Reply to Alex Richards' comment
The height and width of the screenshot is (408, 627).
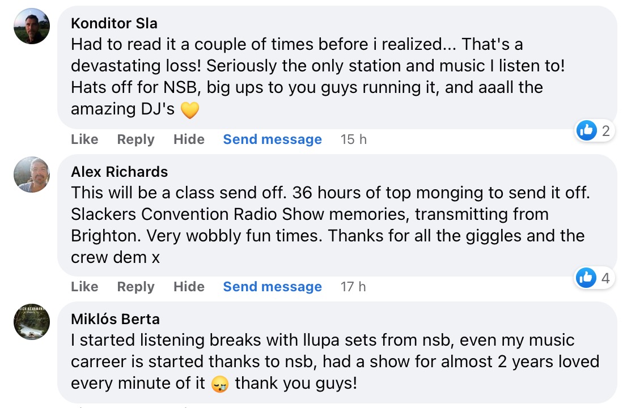pyautogui.click(x=135, y=287)
